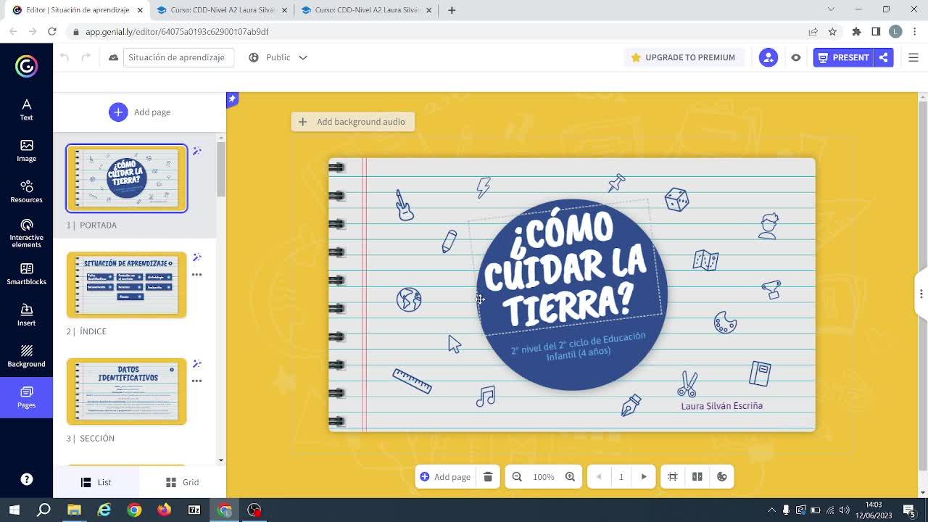Viewport: 928px width, 522px height.
Task: Zoom in using the magnifier plus icon
Action: pyautogui.click(x=570, y=477)
